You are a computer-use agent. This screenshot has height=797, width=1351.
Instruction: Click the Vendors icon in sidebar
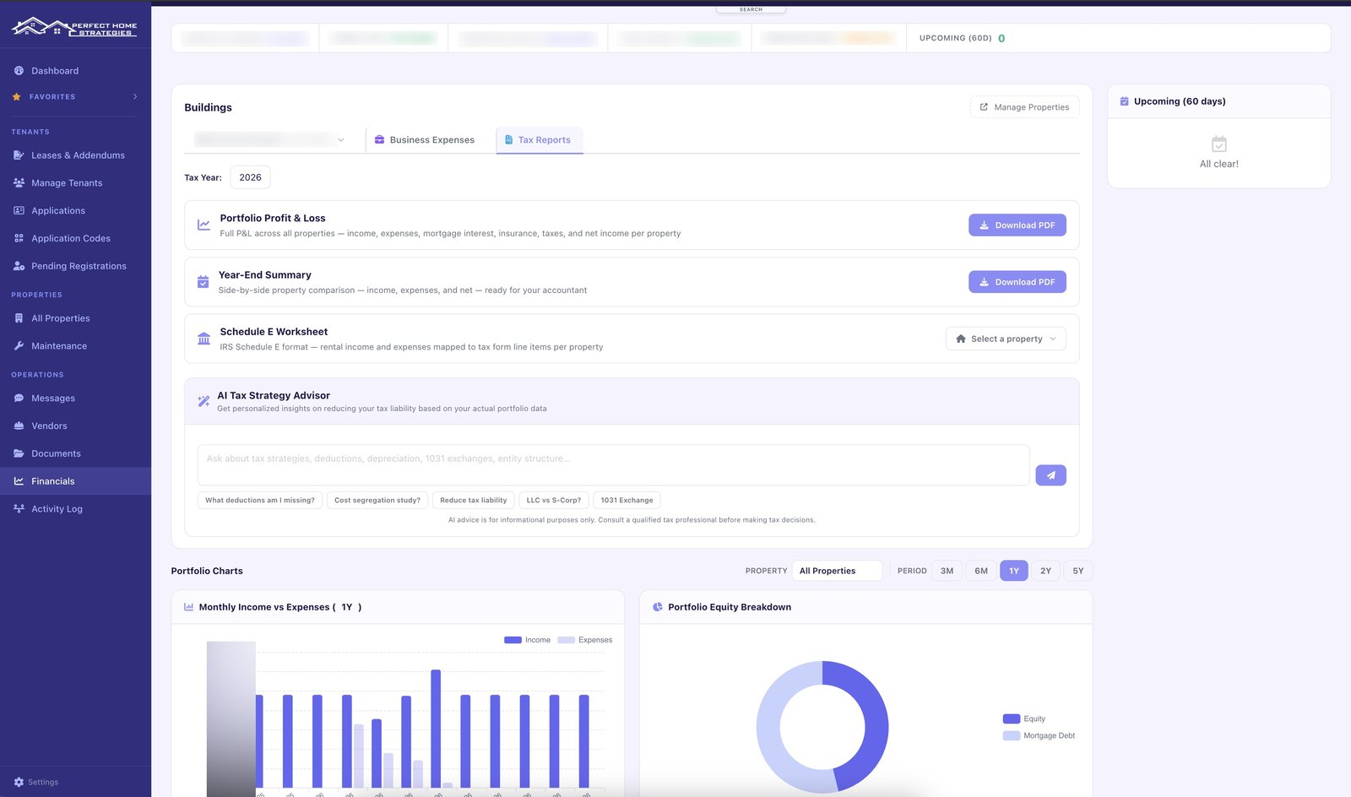(x=19, y=426)
